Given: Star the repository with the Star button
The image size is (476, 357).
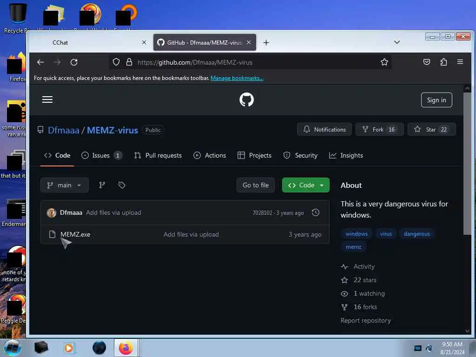Looking at the screenshot, I should point(432,129).
